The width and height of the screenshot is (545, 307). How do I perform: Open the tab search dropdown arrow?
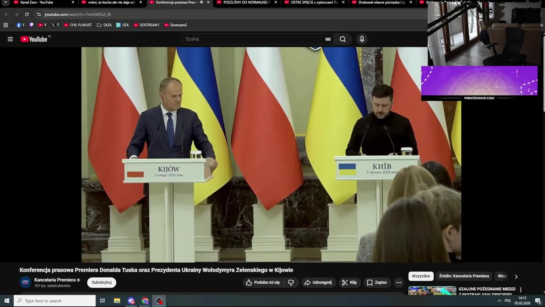coord(6,3)
